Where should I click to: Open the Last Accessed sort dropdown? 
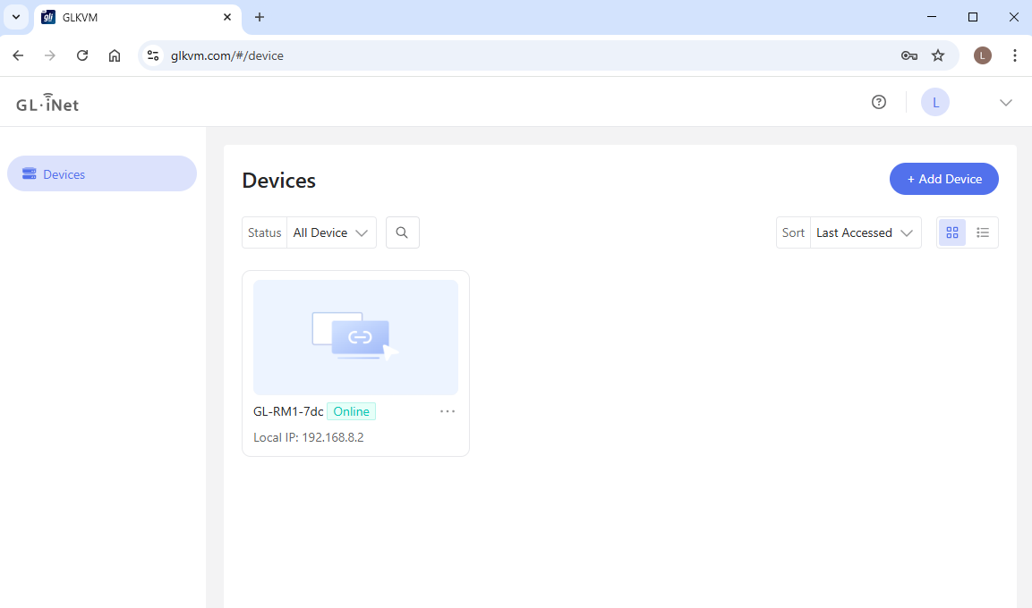[865, 232]
